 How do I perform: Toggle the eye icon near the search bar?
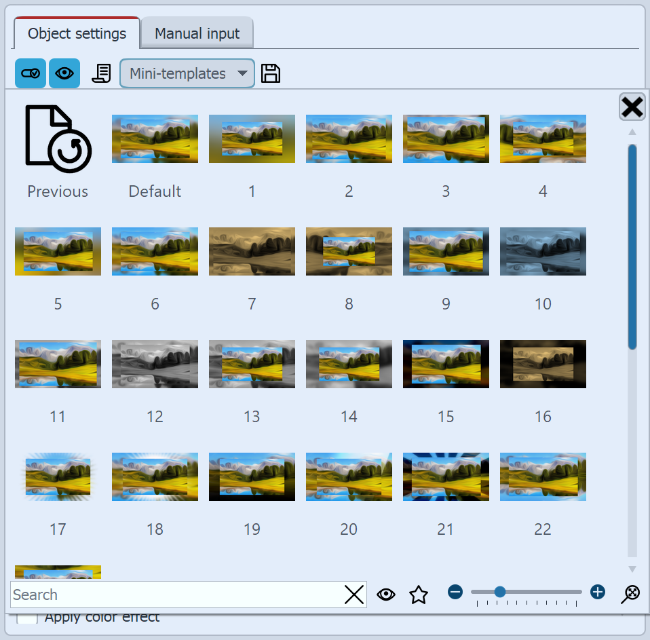coord(385,594)
